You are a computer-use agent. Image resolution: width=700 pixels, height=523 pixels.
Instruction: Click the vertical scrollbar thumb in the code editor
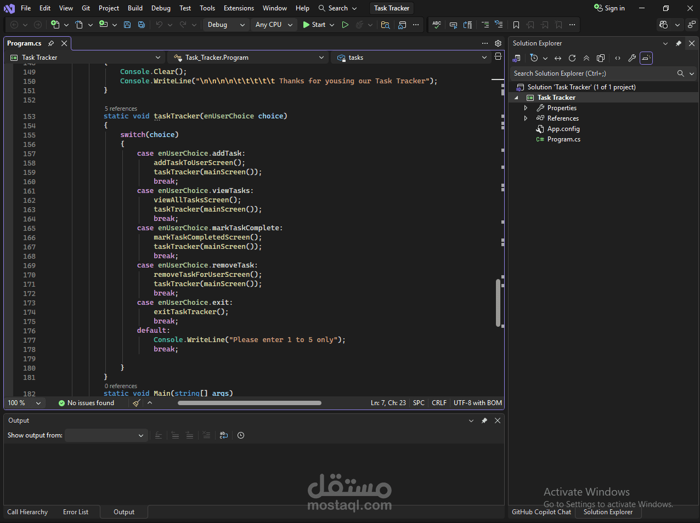coord(498,303)
